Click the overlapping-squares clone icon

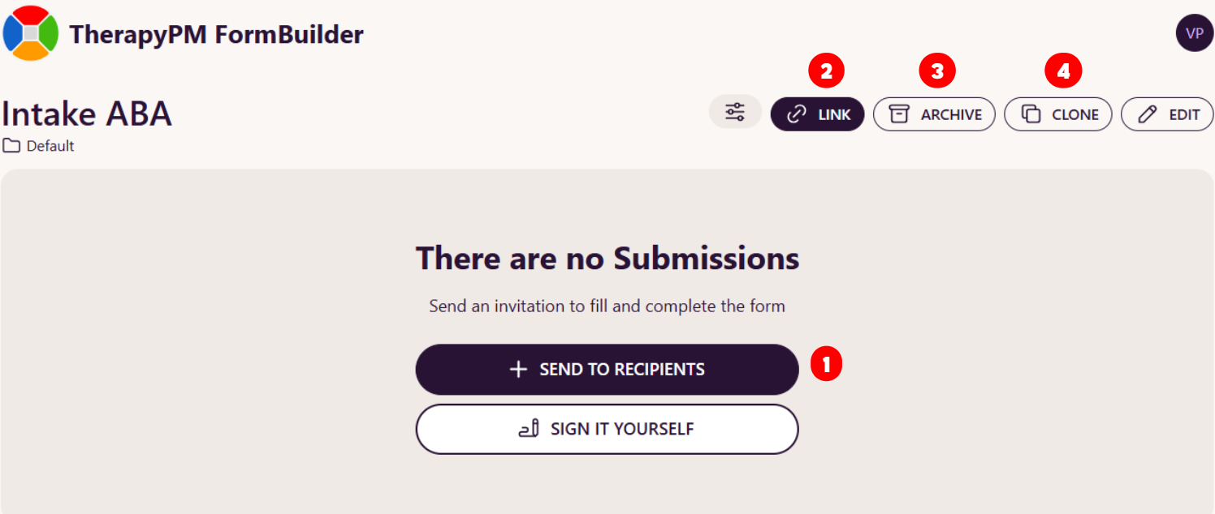(x=1031, y=114)
